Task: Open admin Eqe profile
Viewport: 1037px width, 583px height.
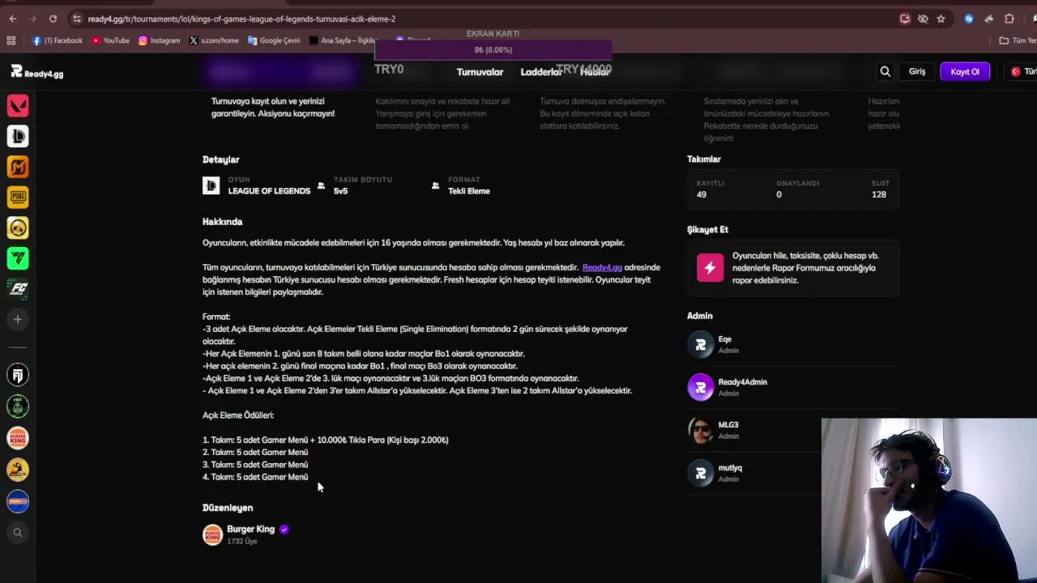Action: point(724,339)
